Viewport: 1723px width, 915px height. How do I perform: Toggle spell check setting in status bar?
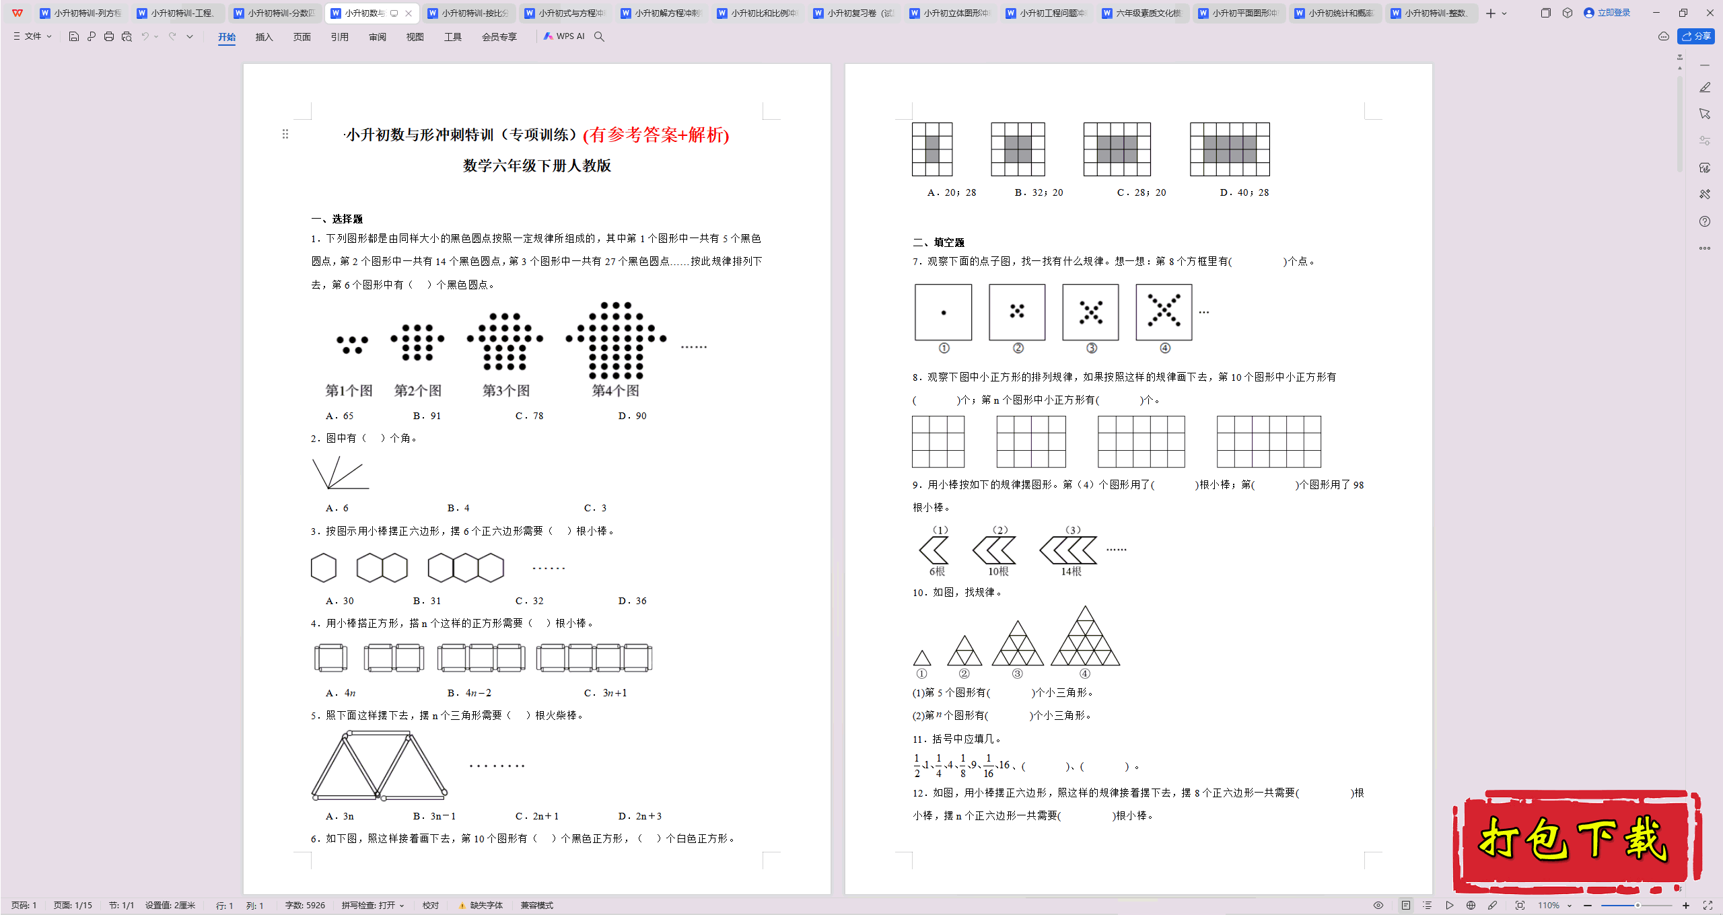point(372,906)
